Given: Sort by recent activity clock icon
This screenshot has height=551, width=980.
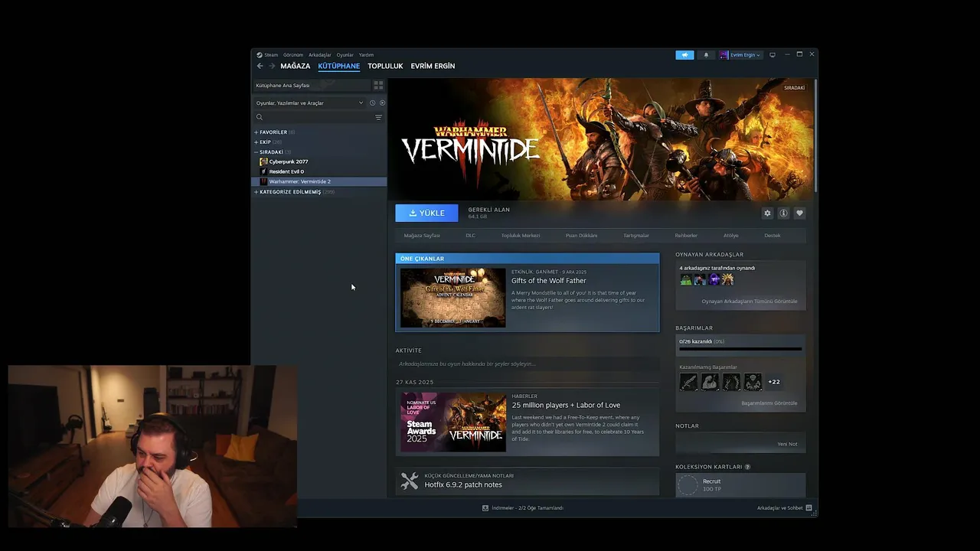Looking at the screenshot, I should click(x=372, y=103).
